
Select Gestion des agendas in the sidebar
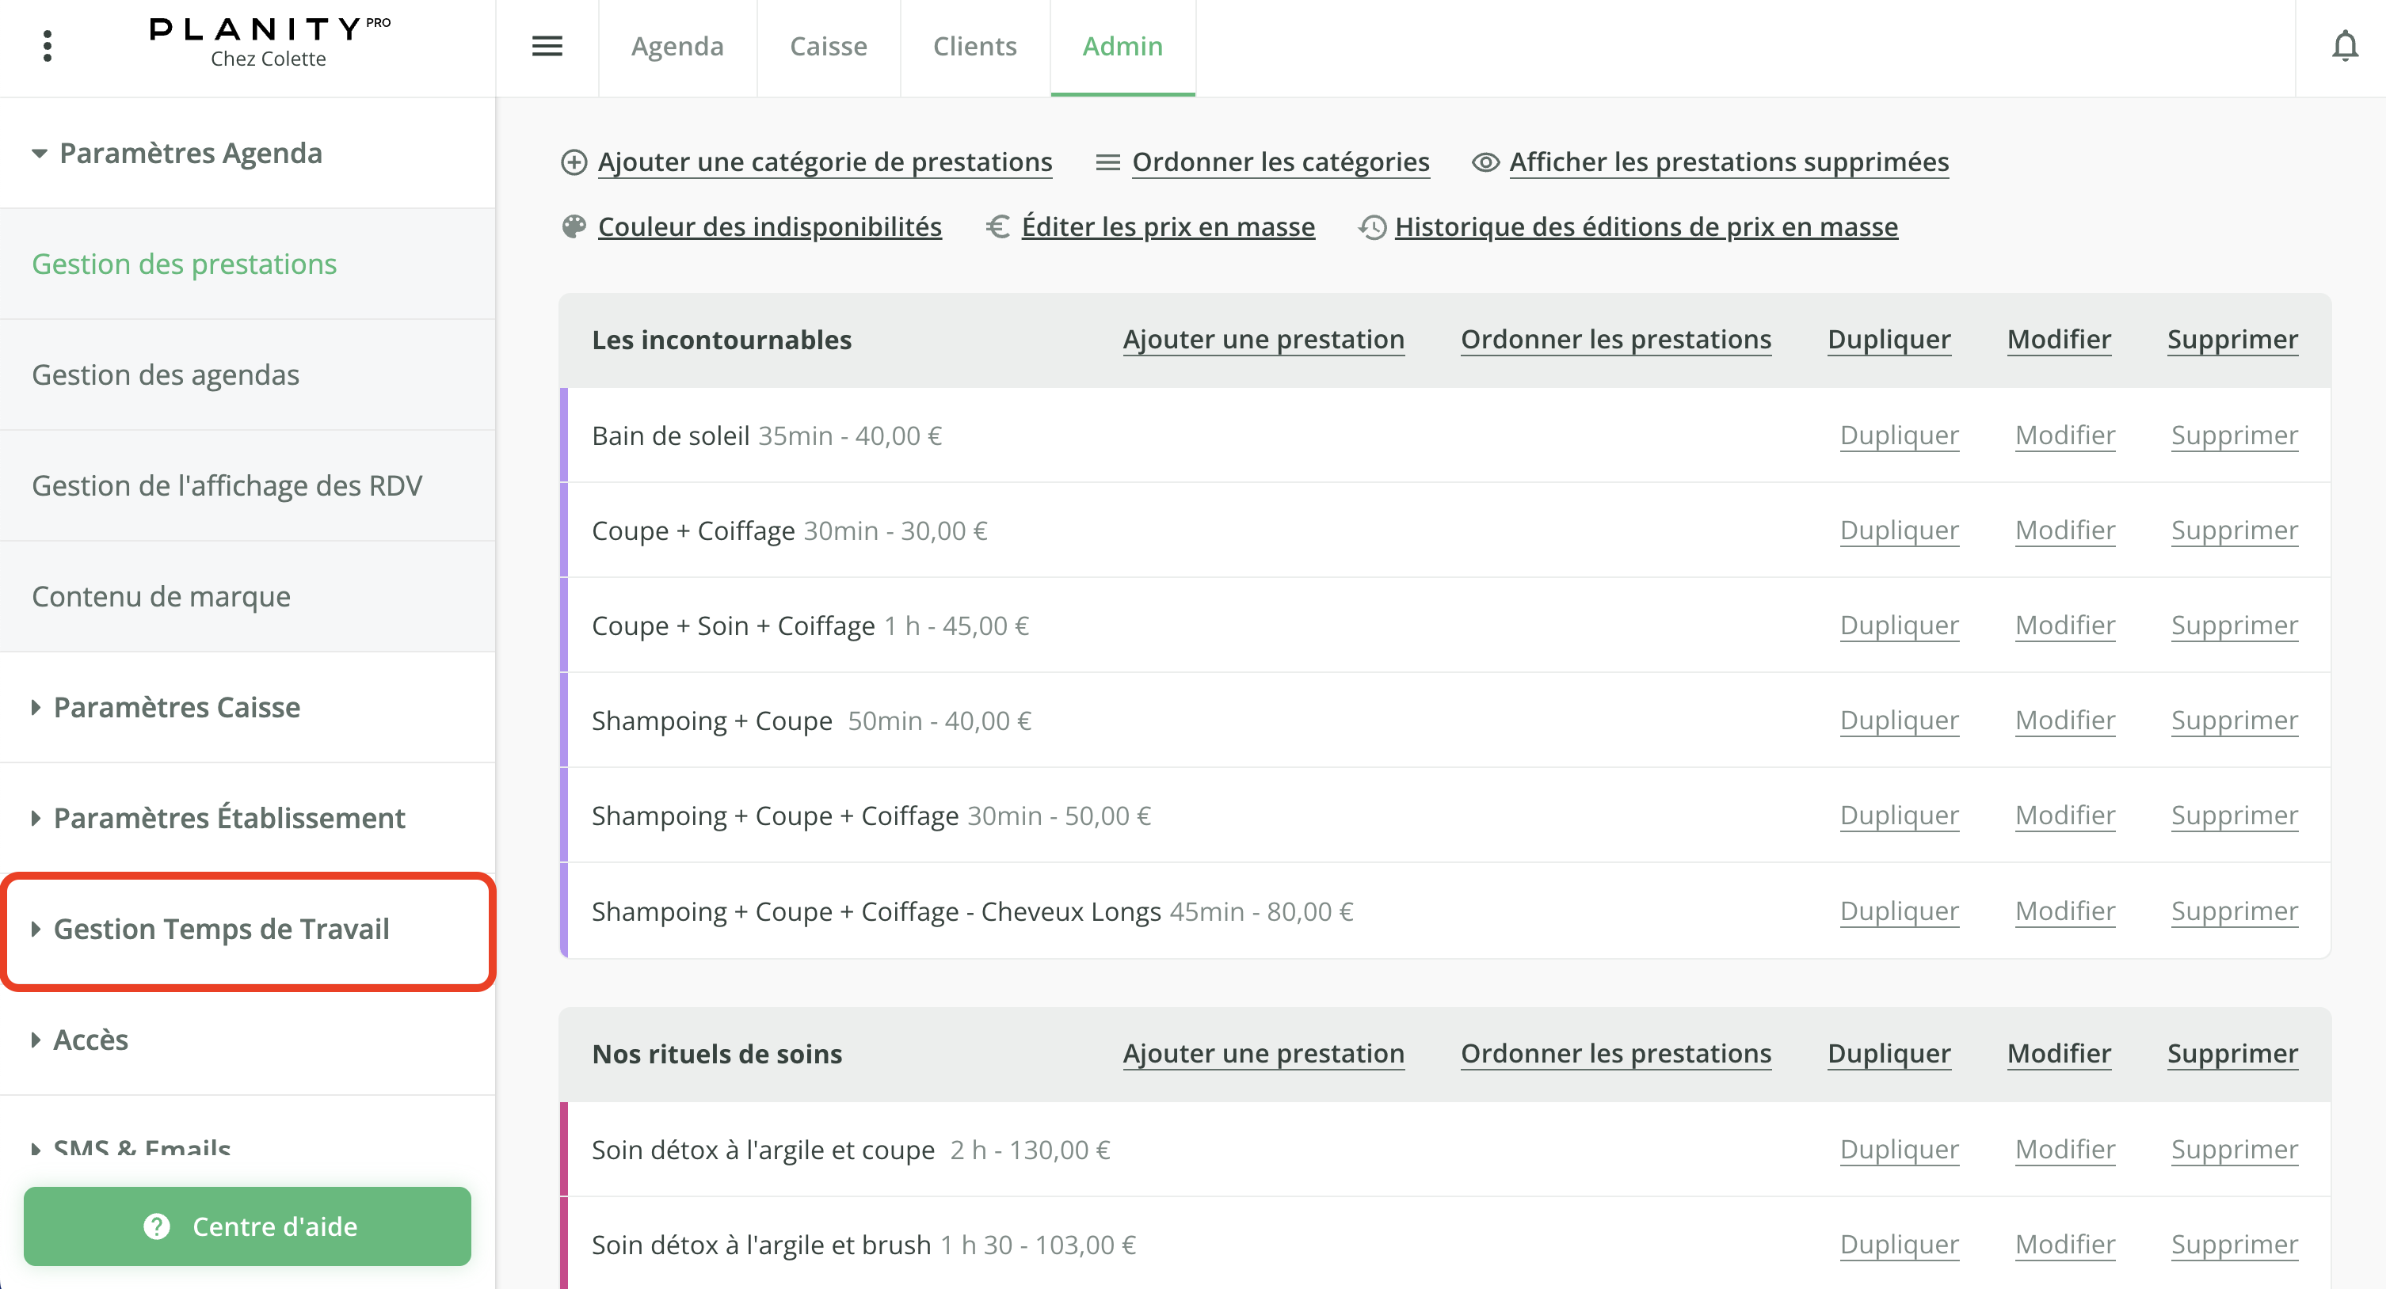165,374
